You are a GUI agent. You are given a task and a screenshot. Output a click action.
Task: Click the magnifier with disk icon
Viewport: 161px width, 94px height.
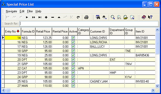tap(132, 17)
